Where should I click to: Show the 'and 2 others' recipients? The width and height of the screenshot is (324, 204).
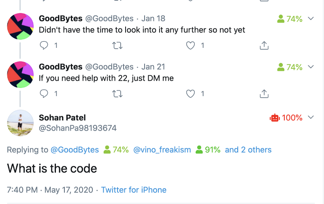248,150
